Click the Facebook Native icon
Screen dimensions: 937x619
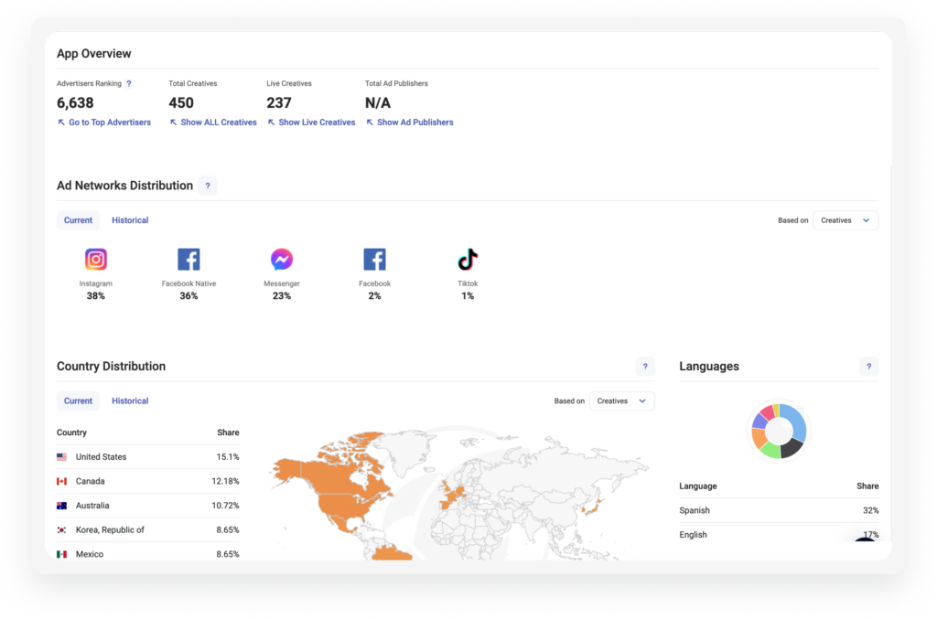pos(188,259)
